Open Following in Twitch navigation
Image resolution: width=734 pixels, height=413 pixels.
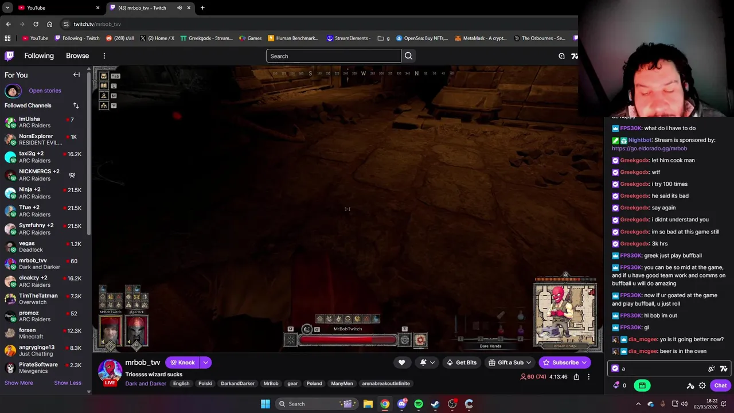(x=39, y=56)
